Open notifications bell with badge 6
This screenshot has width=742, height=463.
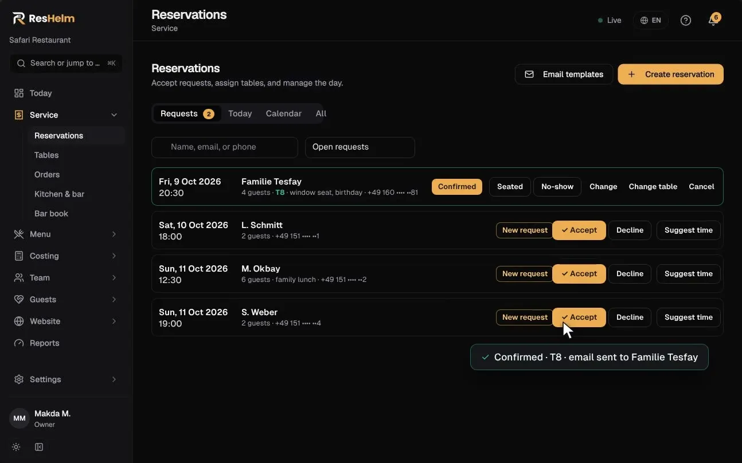tap(713, 20)
